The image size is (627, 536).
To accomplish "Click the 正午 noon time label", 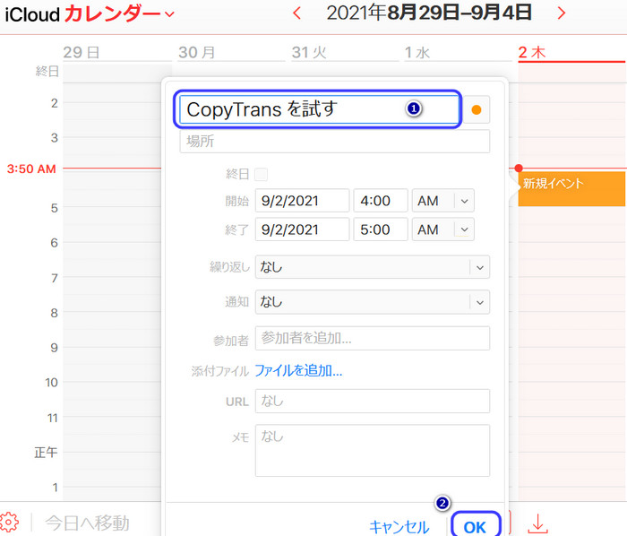I will coord(46,453).
